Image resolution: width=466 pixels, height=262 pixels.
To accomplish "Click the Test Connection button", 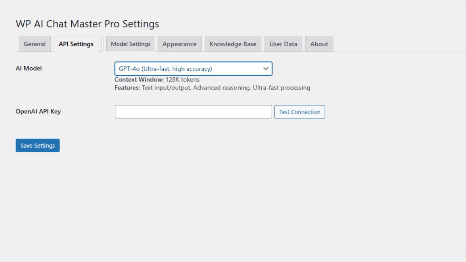I will (300, 112).
